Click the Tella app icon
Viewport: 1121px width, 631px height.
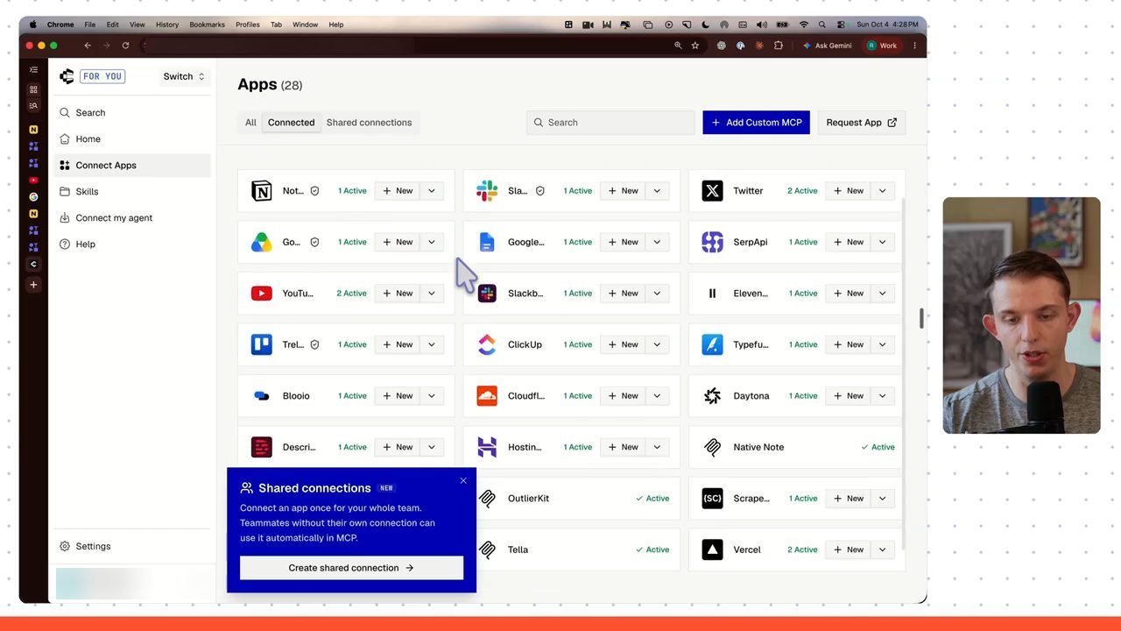(487, 549)
